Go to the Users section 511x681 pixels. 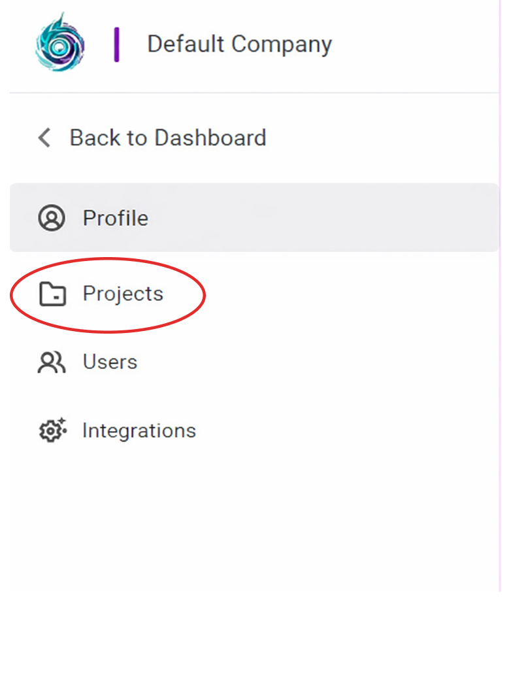[x=110, y=362]
